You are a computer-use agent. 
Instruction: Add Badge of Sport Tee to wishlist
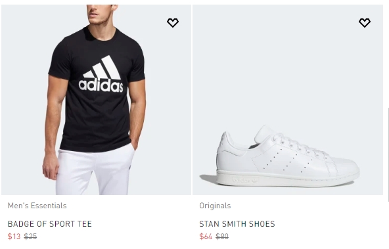173,22
